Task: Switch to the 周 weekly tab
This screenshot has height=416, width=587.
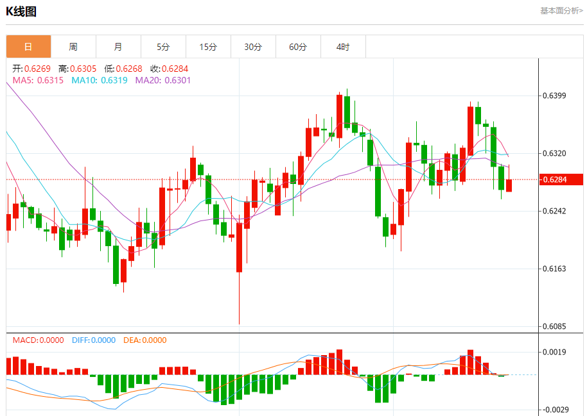Action: (73, 47)
